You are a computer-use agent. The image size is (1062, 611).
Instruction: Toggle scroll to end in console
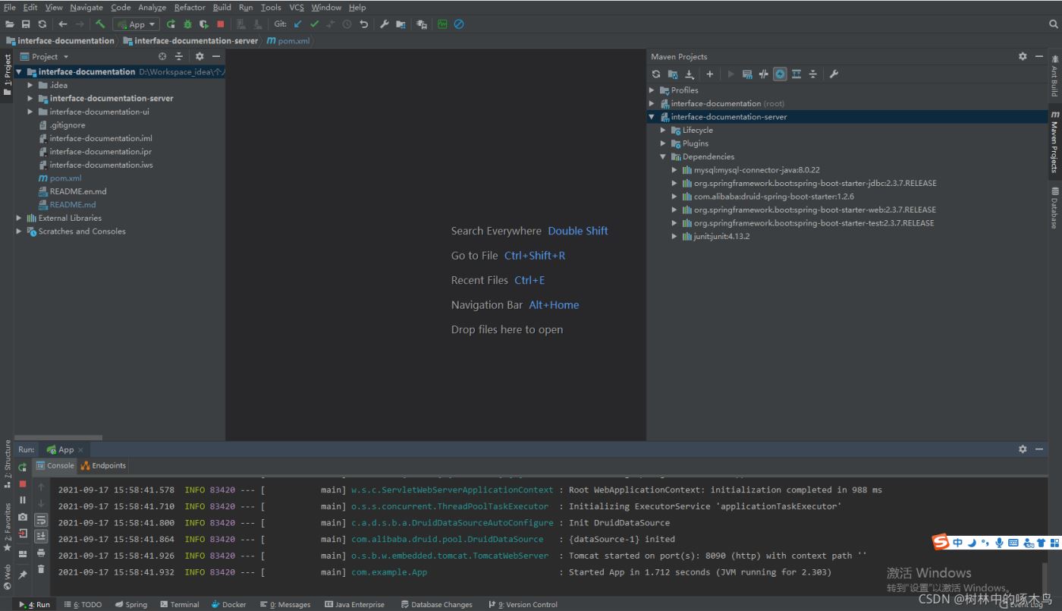point(41,536)
